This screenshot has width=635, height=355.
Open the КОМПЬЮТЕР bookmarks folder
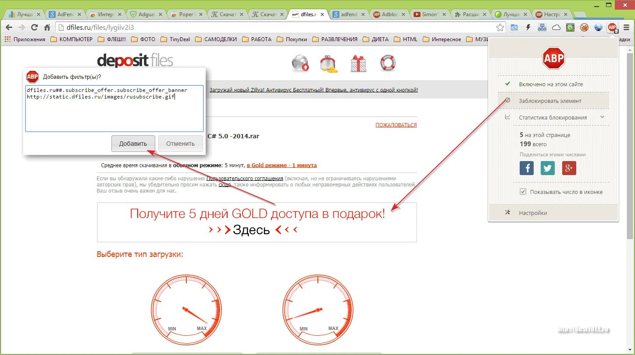pyautogui.click(x=71, y=39)
